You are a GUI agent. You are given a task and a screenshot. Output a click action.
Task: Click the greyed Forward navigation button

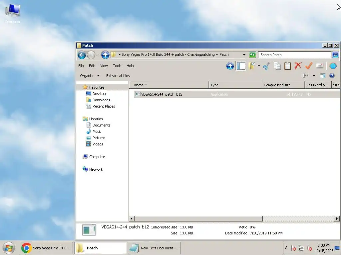tap(91, 55)
